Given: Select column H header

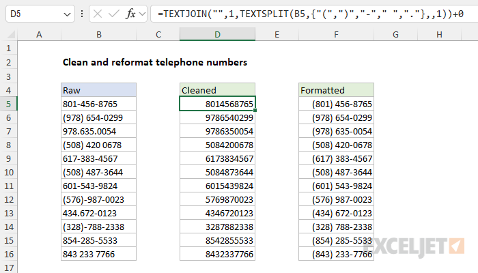Looking at the screenshot, I should (x=439, y=34).
